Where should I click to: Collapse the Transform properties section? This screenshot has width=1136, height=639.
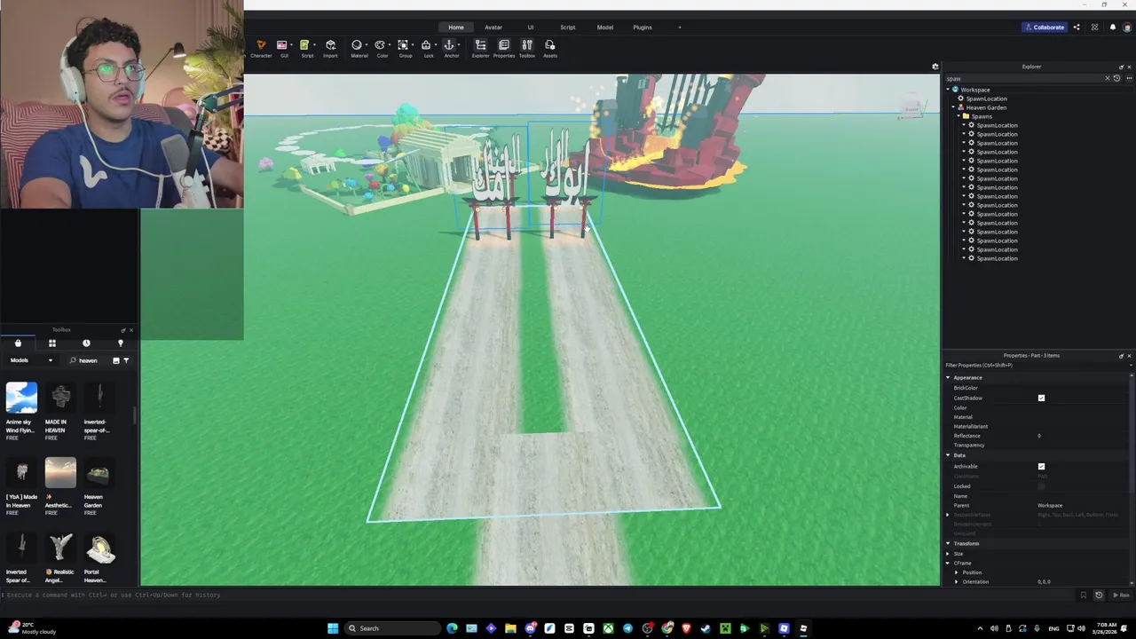click(948, 543)
